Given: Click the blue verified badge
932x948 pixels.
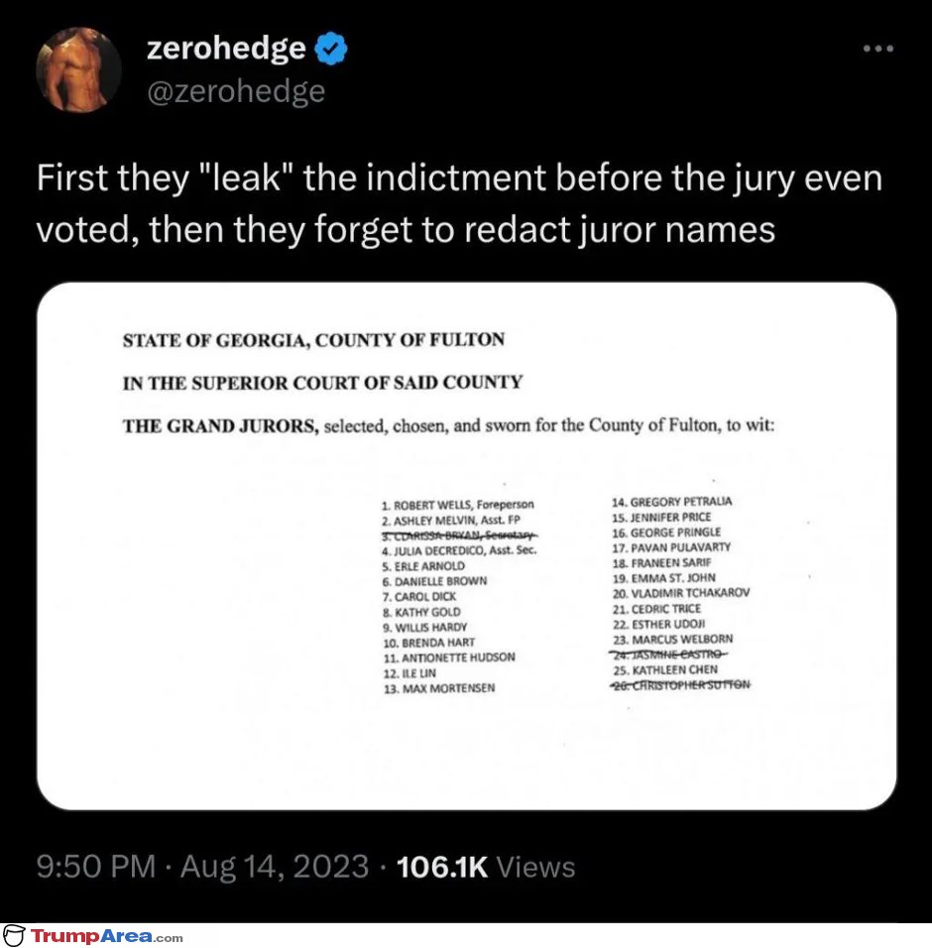Looking at the screenshot, I should click(x=330, y=49).
